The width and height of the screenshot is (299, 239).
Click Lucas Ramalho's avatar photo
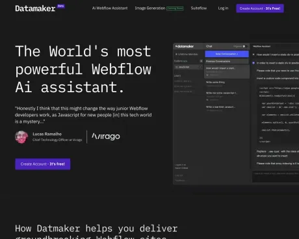21,137
